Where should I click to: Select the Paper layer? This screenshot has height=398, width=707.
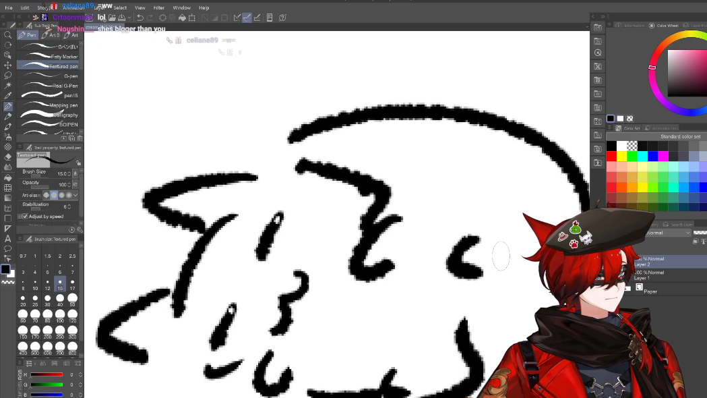pos(667,289)
